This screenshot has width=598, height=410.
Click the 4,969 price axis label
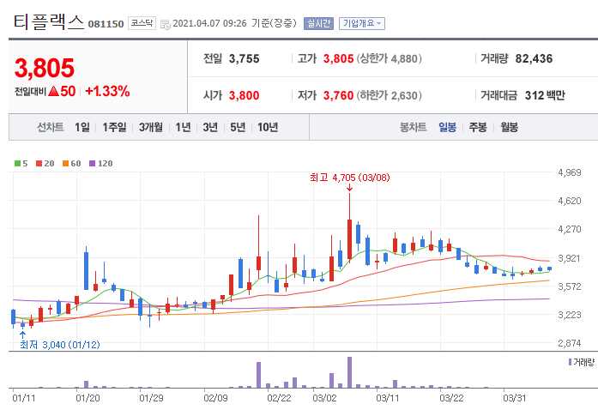tap(570, 172)
